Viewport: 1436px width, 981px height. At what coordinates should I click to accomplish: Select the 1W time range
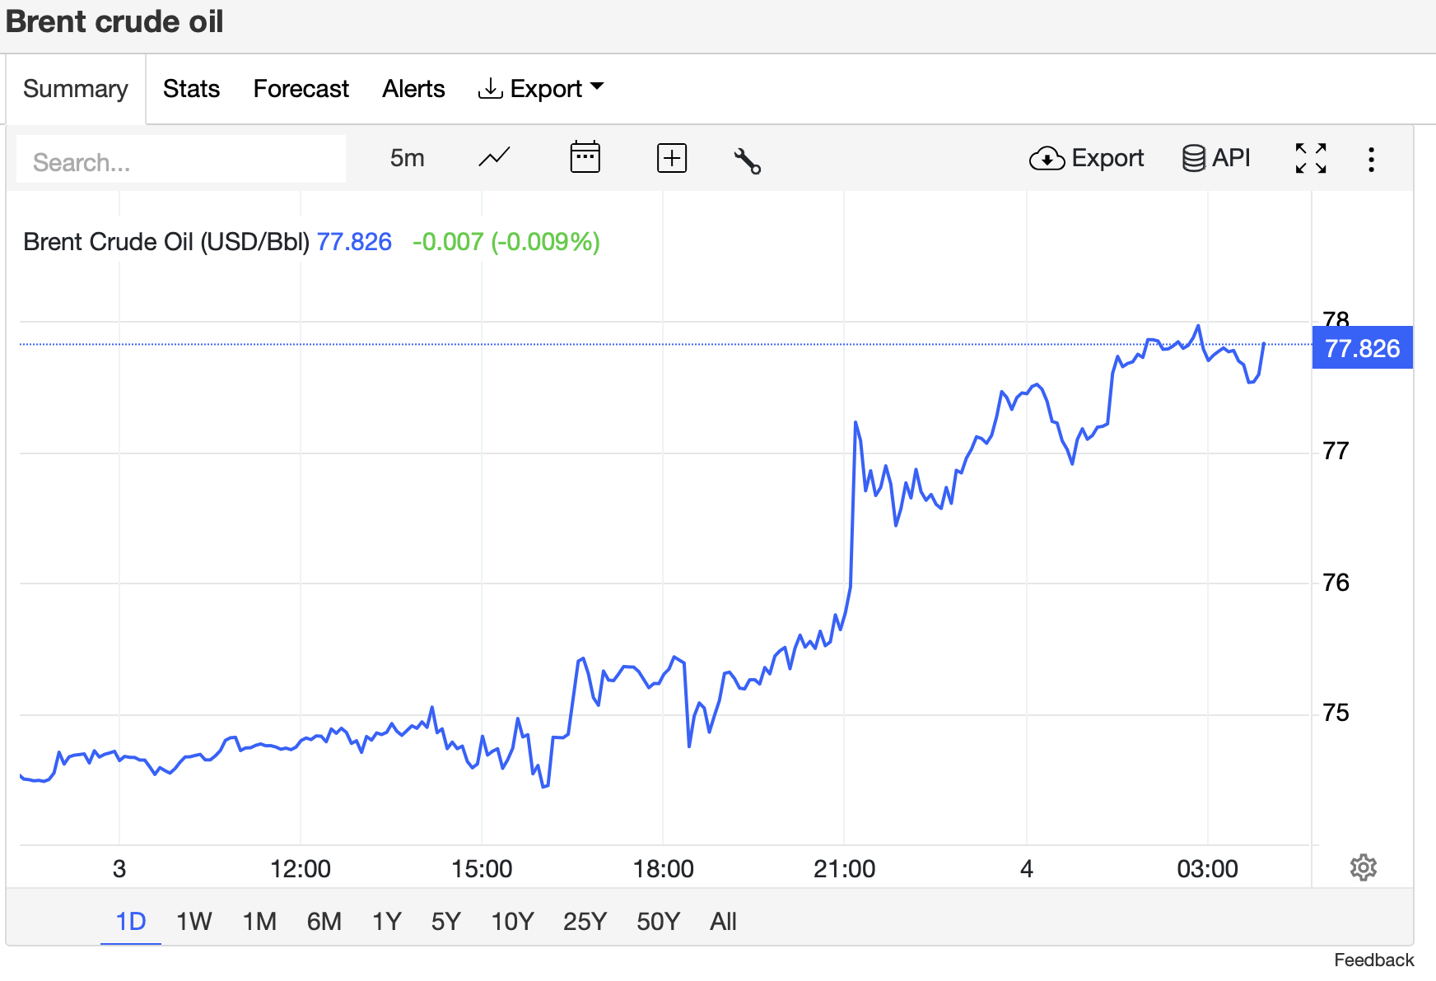(x=194, y=921)
